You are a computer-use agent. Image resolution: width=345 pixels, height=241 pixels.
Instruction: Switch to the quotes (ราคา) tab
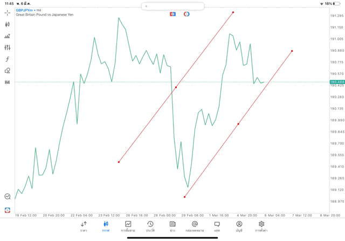coord(84,225)
